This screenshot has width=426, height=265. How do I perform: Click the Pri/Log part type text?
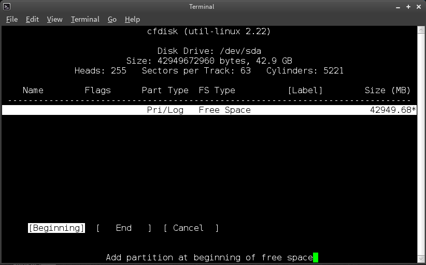click(x=165, y=110)
